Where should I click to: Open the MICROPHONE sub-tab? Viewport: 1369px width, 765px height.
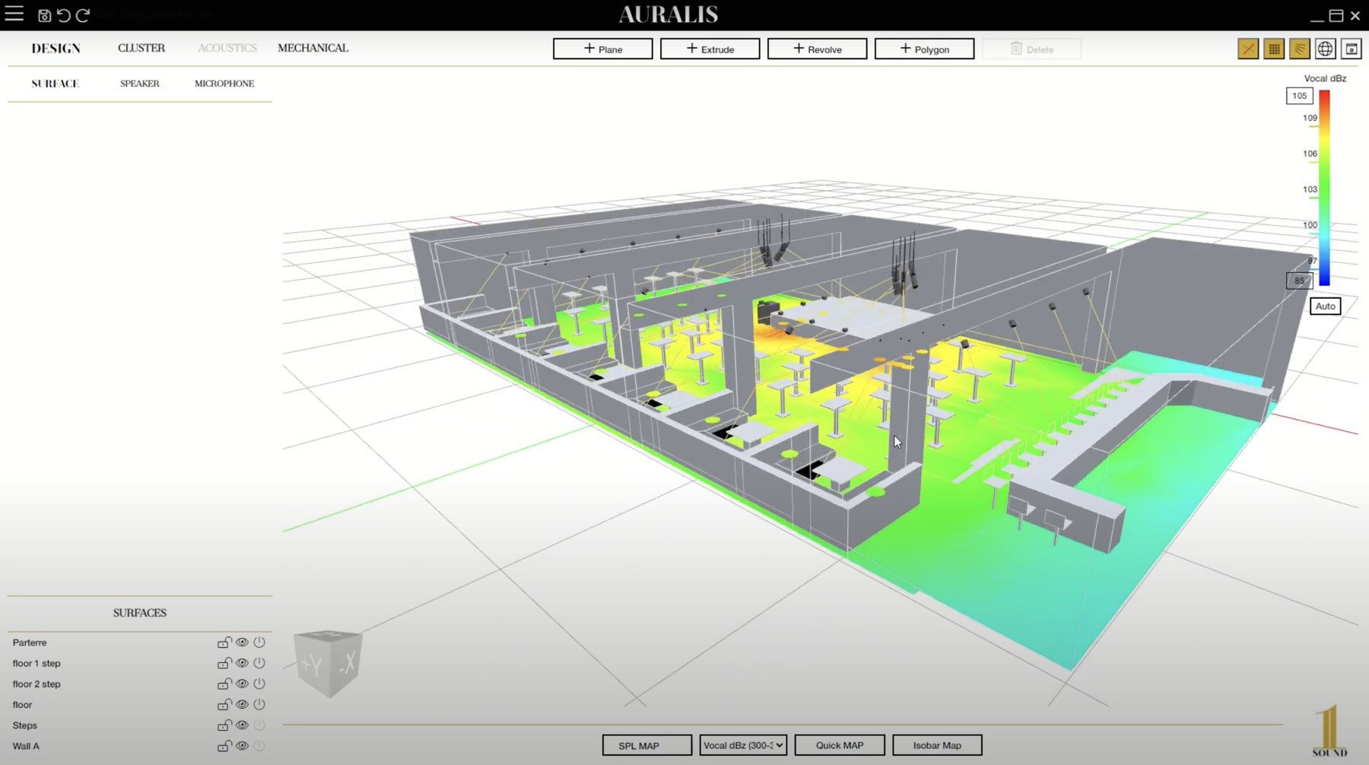coord(224,84)
